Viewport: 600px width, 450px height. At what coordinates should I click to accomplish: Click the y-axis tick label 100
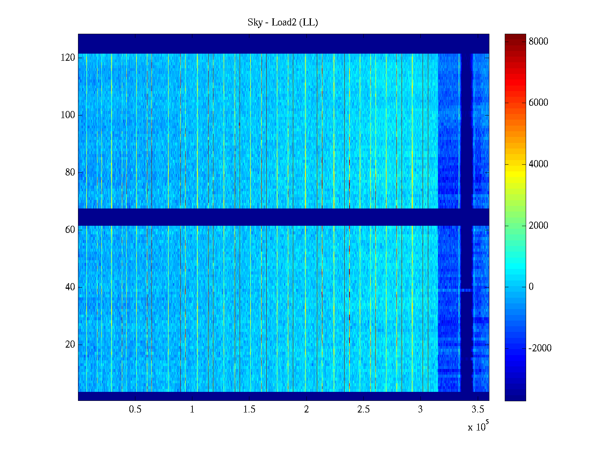pos(68,115)
